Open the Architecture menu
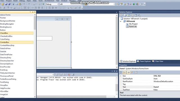The image size is (180, 101). (49, 1)
